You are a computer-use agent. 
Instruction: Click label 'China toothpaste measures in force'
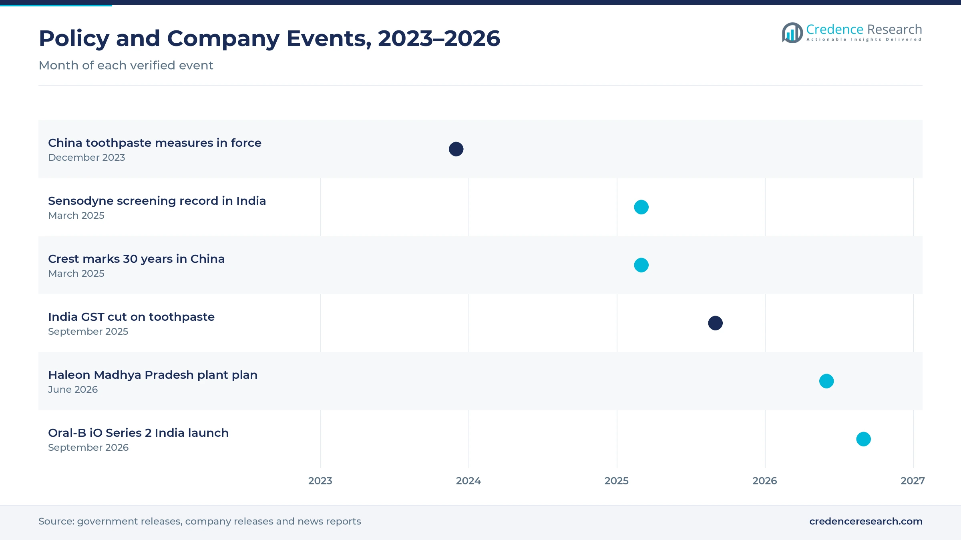tap(155, 143)
